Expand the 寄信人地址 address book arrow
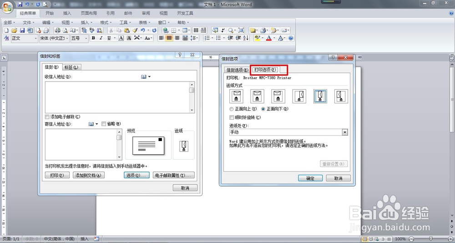Image resolution: width=455 pixels, height=243 pixels. pos(96,124)
